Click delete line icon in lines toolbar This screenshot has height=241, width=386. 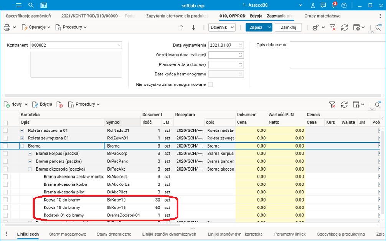[59, 105]
